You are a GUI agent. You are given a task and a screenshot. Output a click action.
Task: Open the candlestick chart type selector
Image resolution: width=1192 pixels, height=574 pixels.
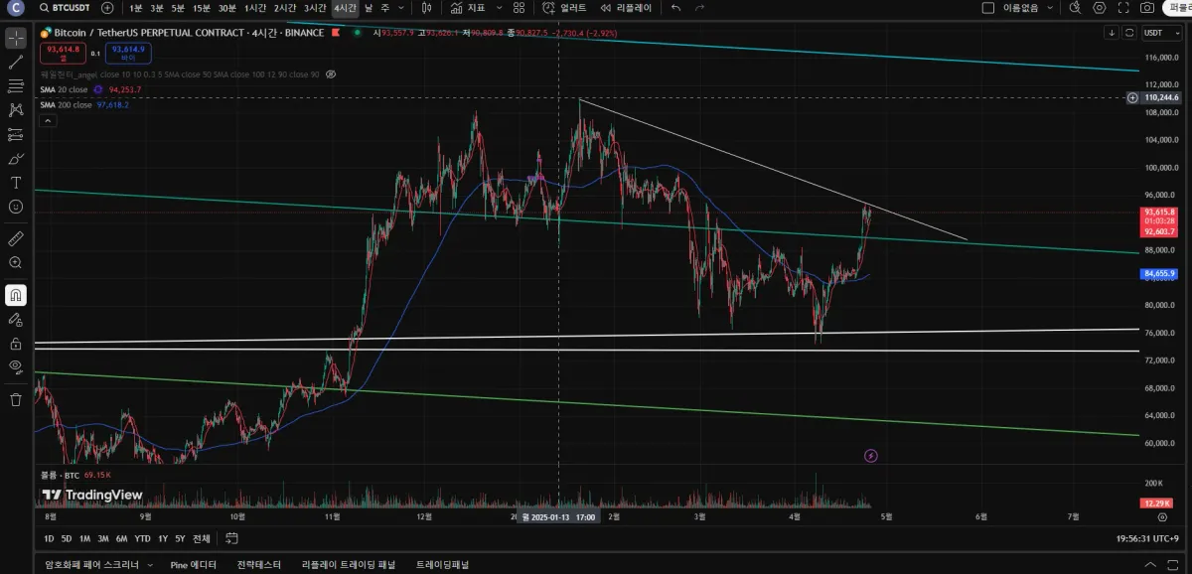(426, 8)
